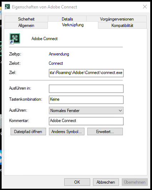Expand the Ausführen Normales Fenster dropdown

(86, 111)
